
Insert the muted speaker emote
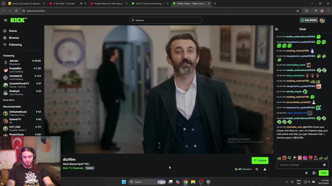(x=295, y=158)
